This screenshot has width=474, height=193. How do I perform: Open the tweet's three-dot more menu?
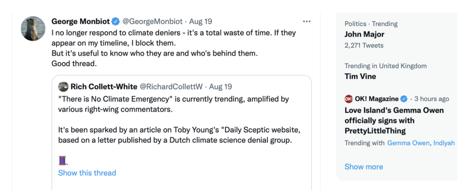pyautogui.click(x=307, y=21)
